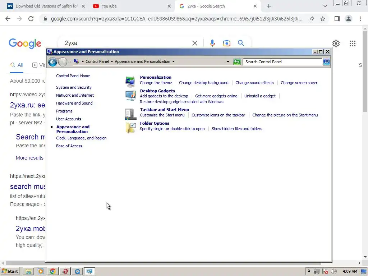The height and width of the screenshot is (276, 368).
Task: Select the 2yxa - Google Search tab
Action: pyautogui.click(x=217, y=6)
